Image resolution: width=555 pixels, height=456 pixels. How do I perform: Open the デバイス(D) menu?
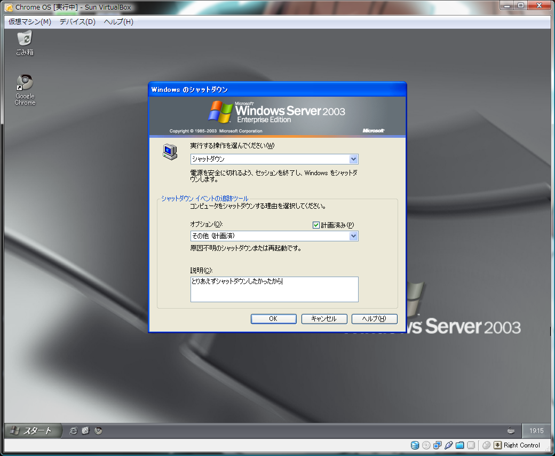pos(77,21)
